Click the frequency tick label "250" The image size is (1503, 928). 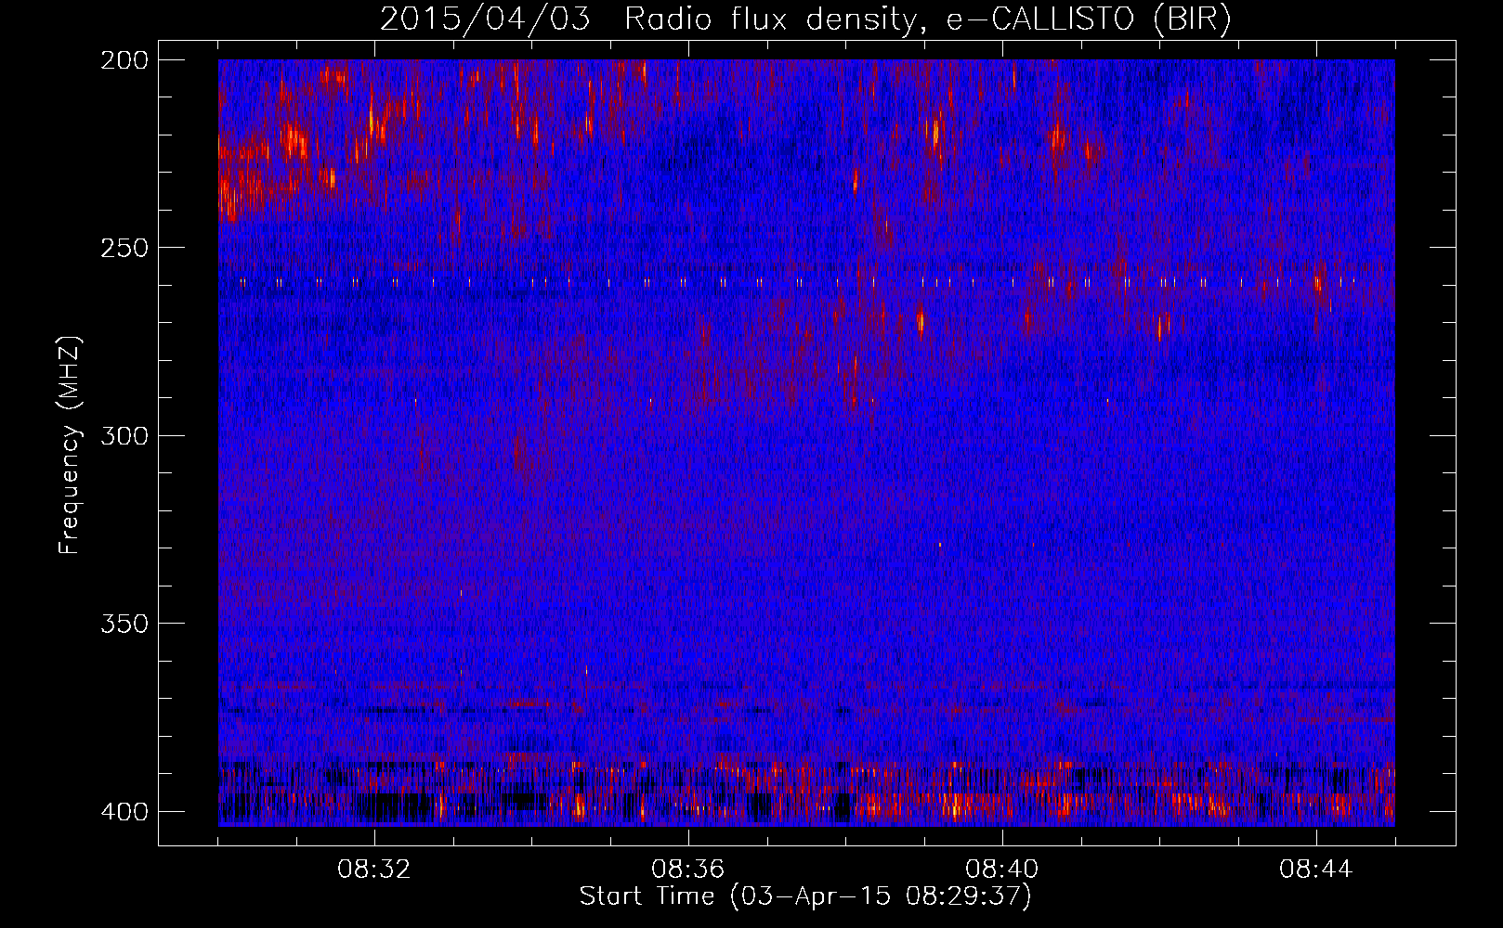pos(124,248)
